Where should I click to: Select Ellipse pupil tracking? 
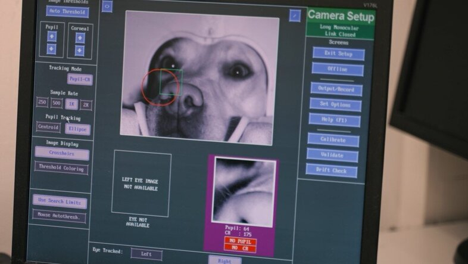pyautogui.click(x=77, y=129)
